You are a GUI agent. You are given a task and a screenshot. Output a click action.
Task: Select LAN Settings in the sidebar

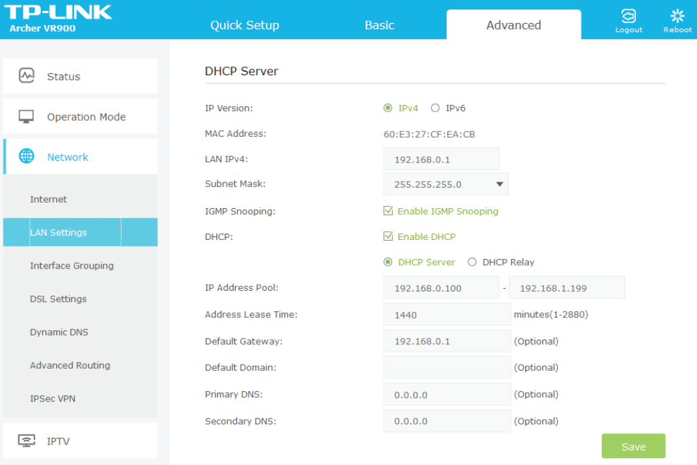[81, 232]
